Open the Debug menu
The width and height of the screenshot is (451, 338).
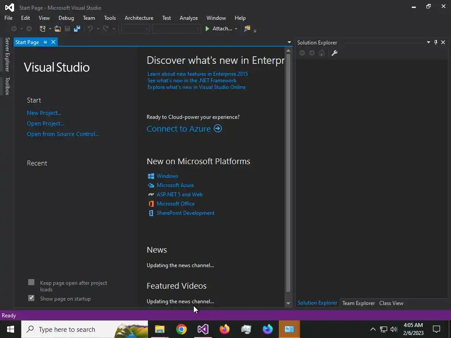click(x=66, y=18)
